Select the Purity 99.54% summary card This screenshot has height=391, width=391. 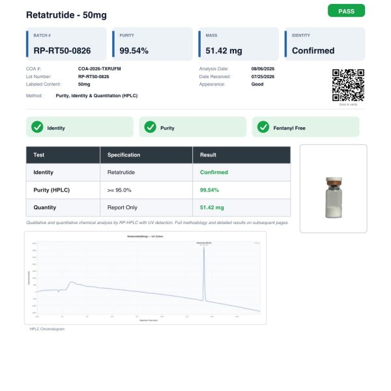click(x=152, y=44)
